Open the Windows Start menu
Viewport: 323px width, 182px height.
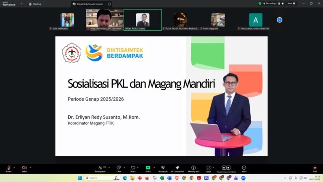(x=80, y=178)
